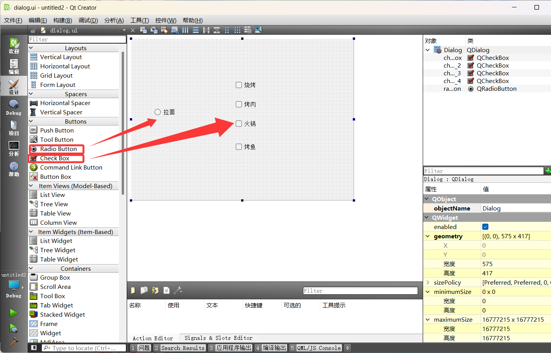
Task: Open the 调试(D) menu
Action: 88,20
